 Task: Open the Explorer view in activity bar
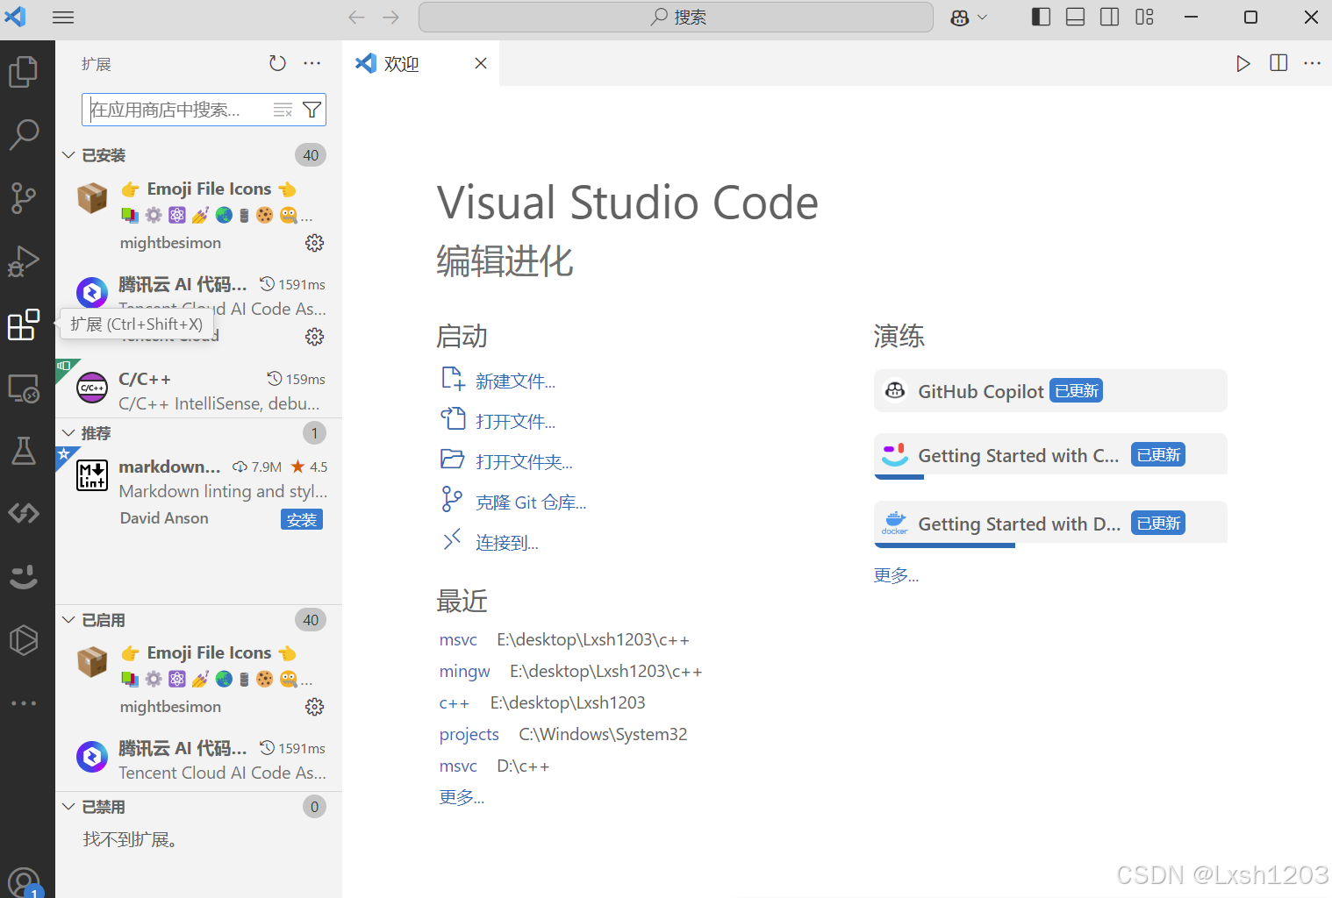[x=24, y=71]
